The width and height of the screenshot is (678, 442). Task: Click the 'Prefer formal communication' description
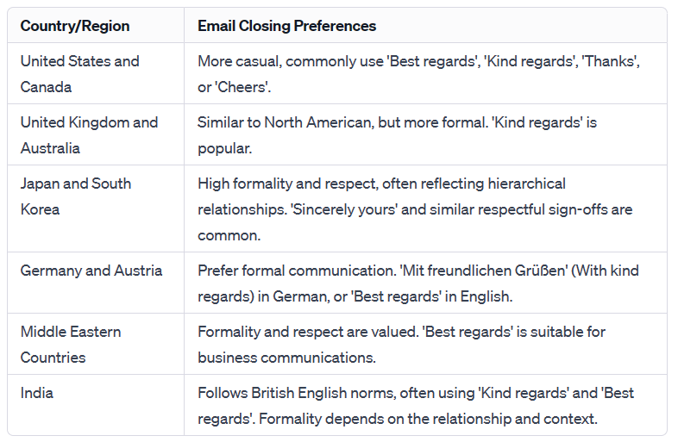418,283
